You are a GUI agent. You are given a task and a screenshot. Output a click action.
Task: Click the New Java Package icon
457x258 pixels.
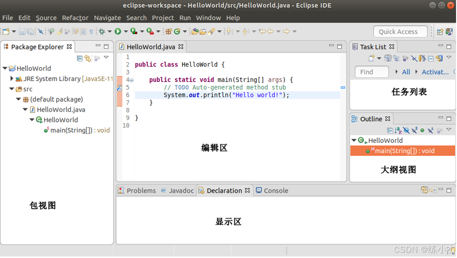coord(169,32)
